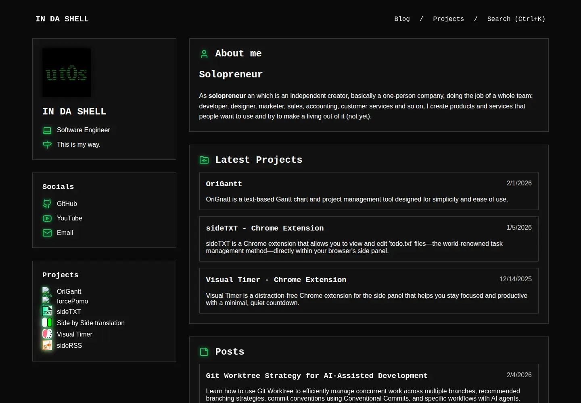Click the Posts section heading

230,352
